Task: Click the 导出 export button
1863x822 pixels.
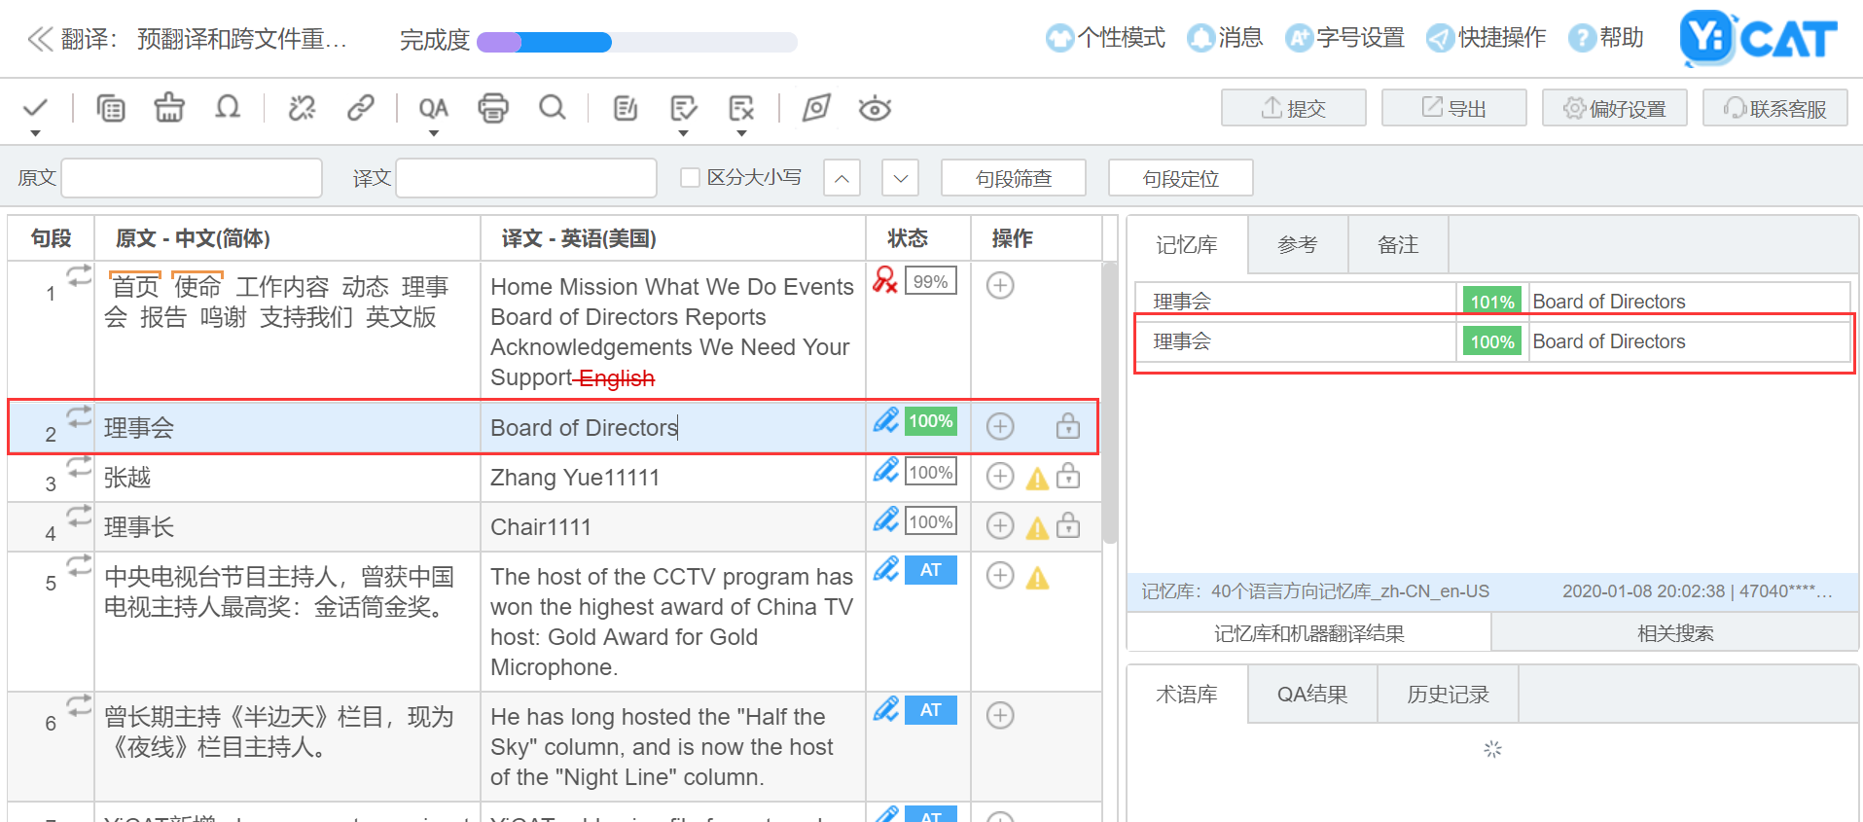Action: 1453,108
